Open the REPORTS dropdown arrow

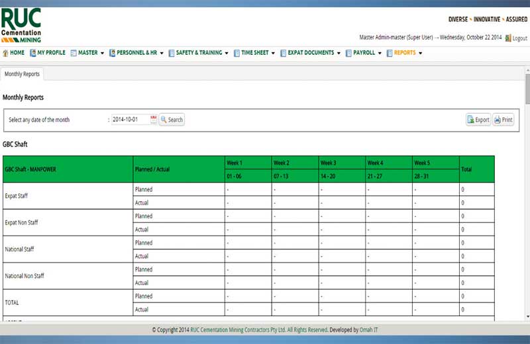[420, 53]
